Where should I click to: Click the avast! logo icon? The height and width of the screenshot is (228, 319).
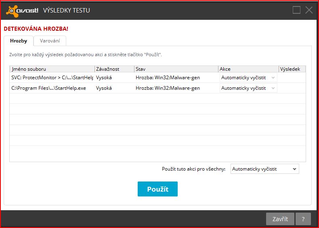[23, 10]
